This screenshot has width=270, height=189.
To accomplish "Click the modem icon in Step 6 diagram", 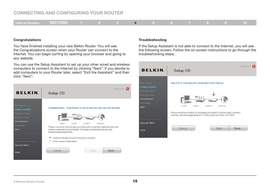I will [213, 100].
